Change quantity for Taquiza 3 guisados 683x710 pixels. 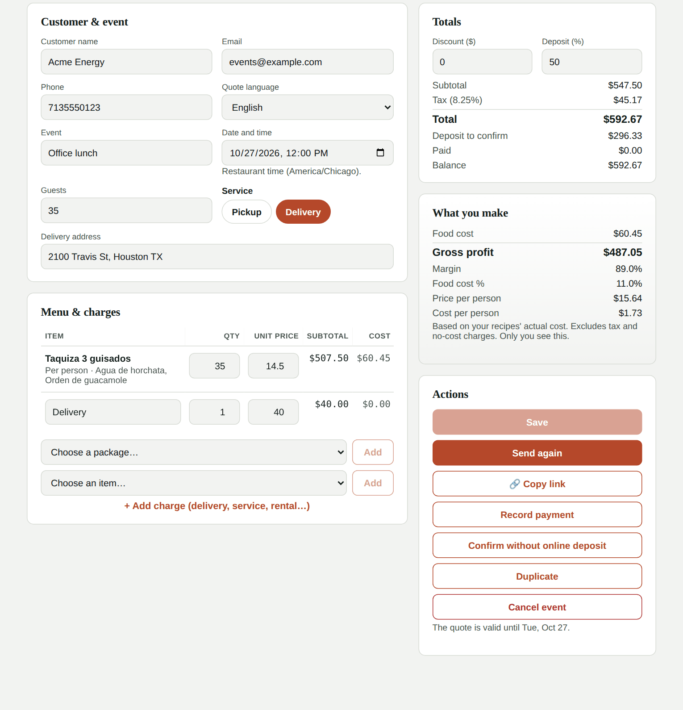(214, 366)
